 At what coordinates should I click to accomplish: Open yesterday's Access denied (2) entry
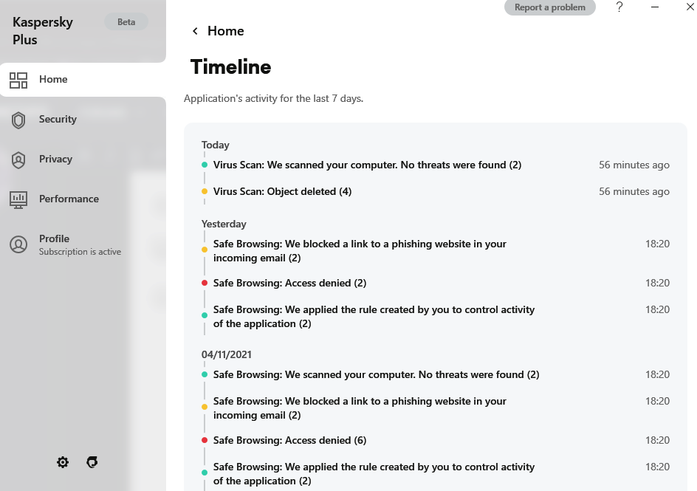[289, 283]
